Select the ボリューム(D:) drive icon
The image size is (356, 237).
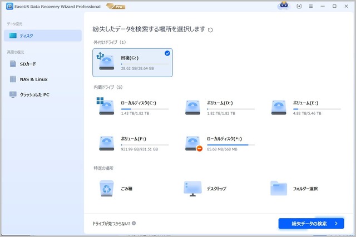coord(192,107)
